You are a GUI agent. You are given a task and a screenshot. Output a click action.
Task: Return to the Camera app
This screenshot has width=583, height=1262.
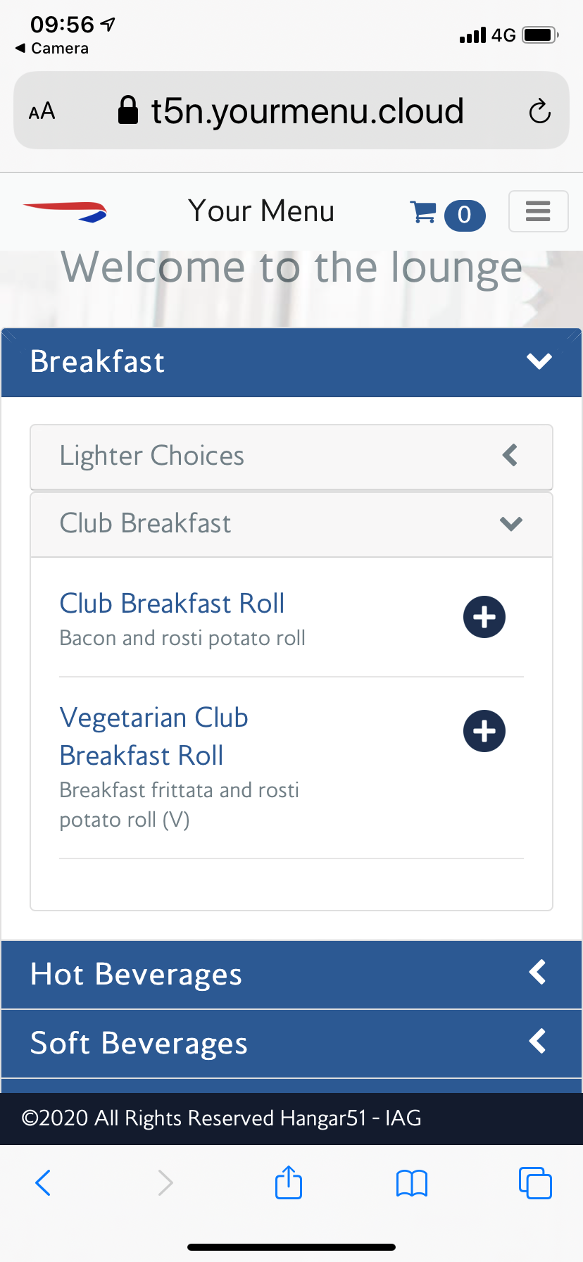pyautogui.click(x=52, y=49)
